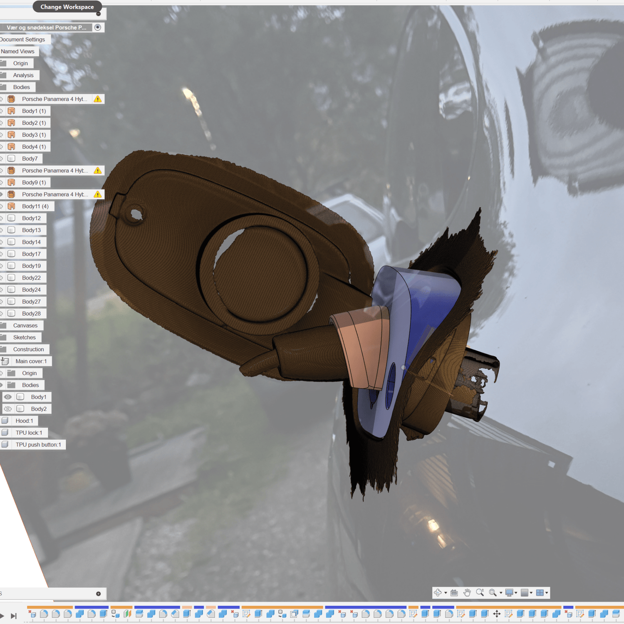This screenshot has width=624, height=624.
Task: Click the TPU lock:1 component cube icon
Action: pyautogui.click(x=5, y=433)
